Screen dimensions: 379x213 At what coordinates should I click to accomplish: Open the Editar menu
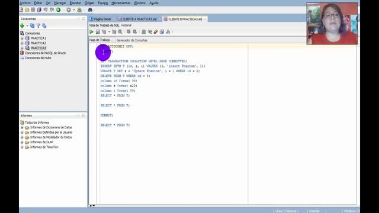[x=38, y=3]
